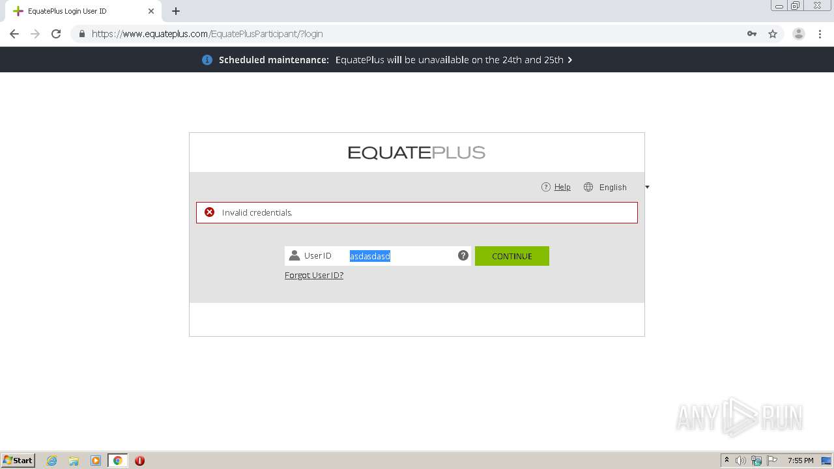Open the Forgot User ID? link
This screenshot has width=834, height=469.
pos(314,275)
